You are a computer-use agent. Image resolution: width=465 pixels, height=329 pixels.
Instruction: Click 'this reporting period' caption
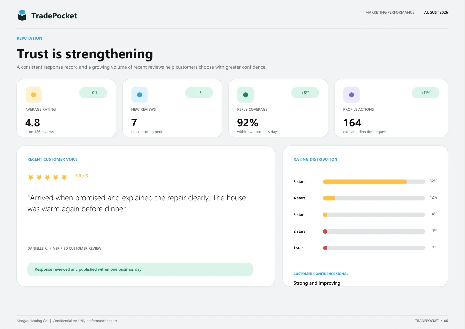(148, 132)
